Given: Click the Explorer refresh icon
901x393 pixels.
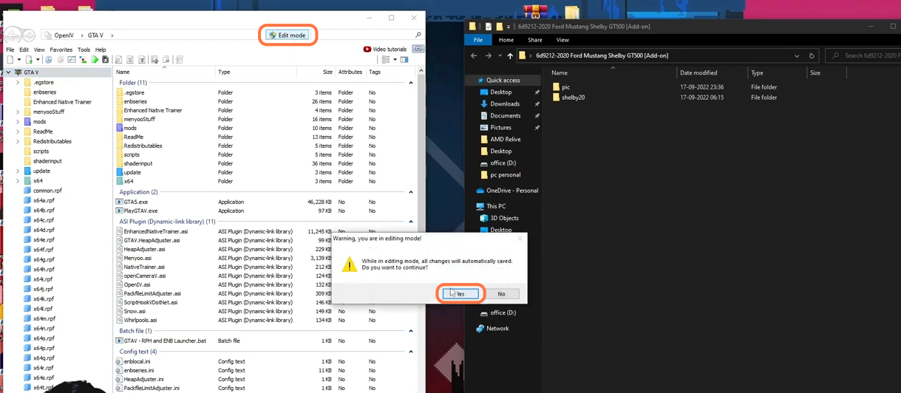Looking at the screenshot, I should pyautogui.click(x=812, y=55).
